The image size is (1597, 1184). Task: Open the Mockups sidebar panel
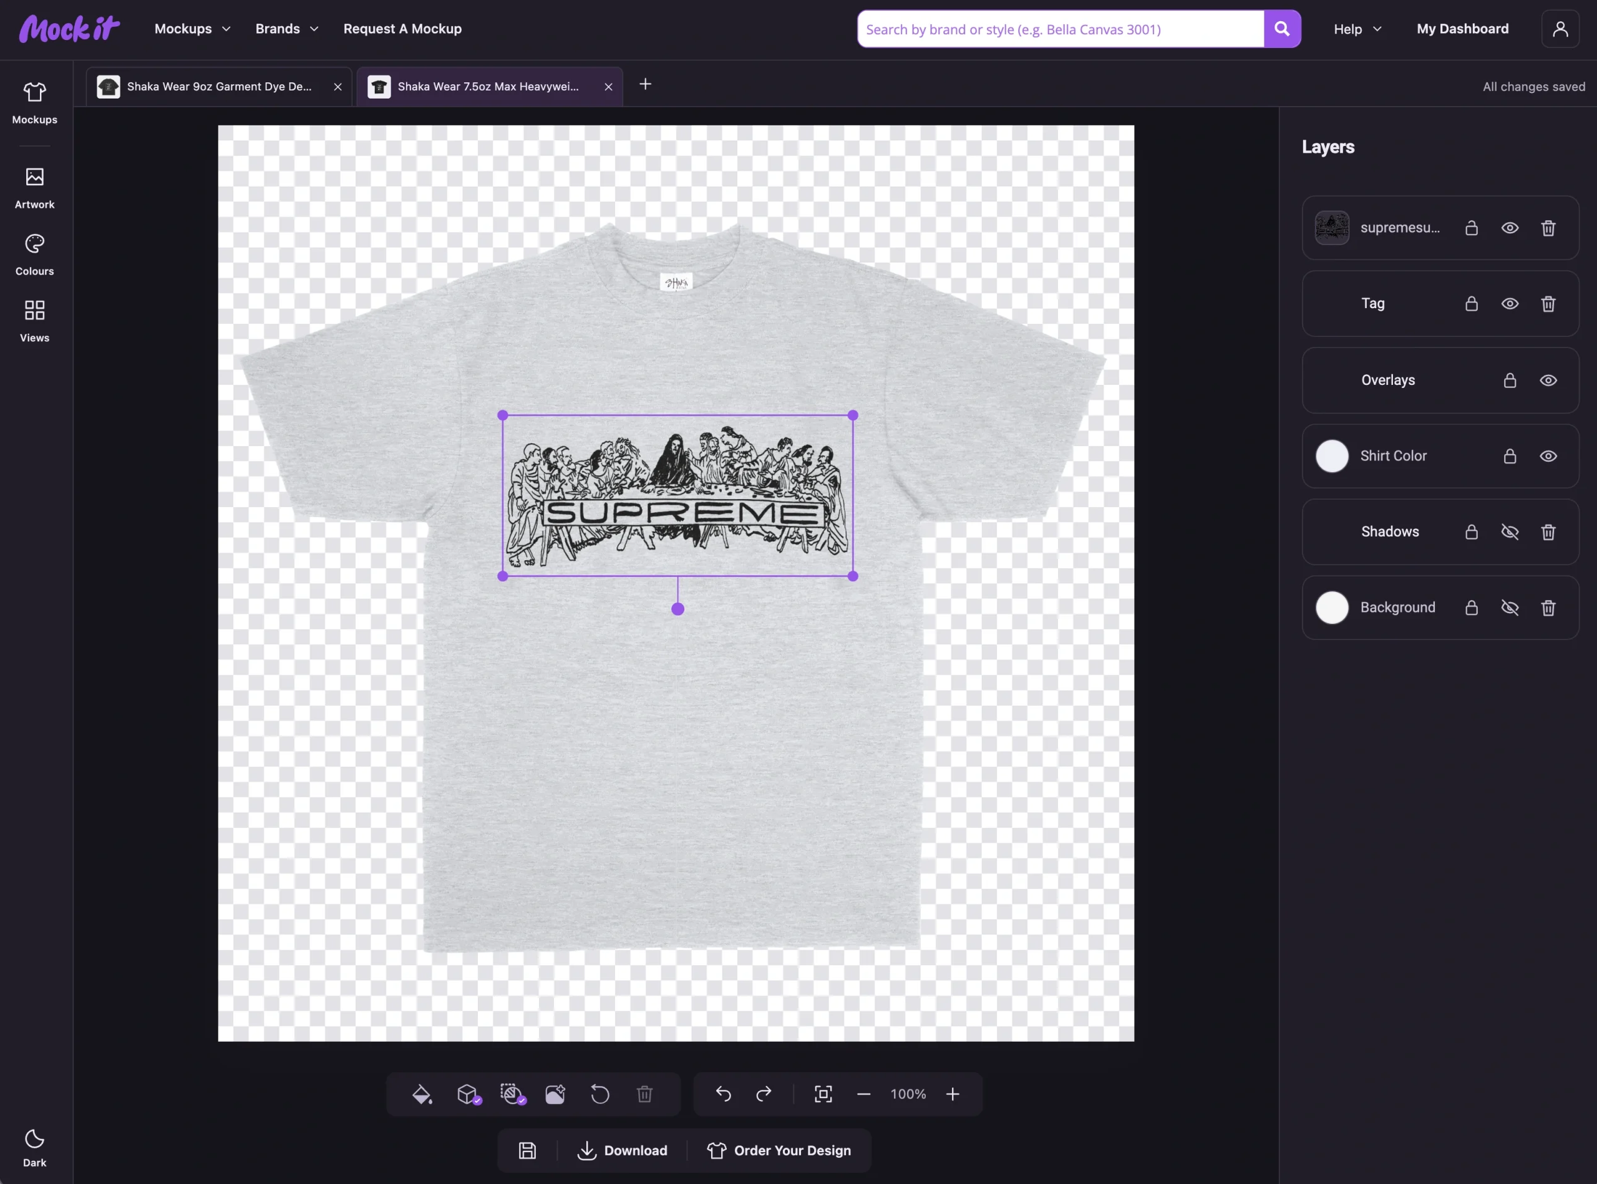[x=34, y=103]
